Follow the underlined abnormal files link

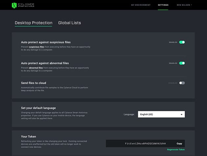pos(36,68)
